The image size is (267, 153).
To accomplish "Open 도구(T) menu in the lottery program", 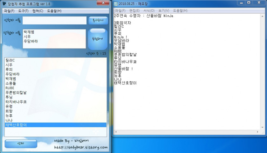I will [23, 11].
